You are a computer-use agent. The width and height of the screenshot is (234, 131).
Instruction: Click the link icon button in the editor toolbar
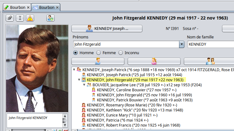point(10,18)
